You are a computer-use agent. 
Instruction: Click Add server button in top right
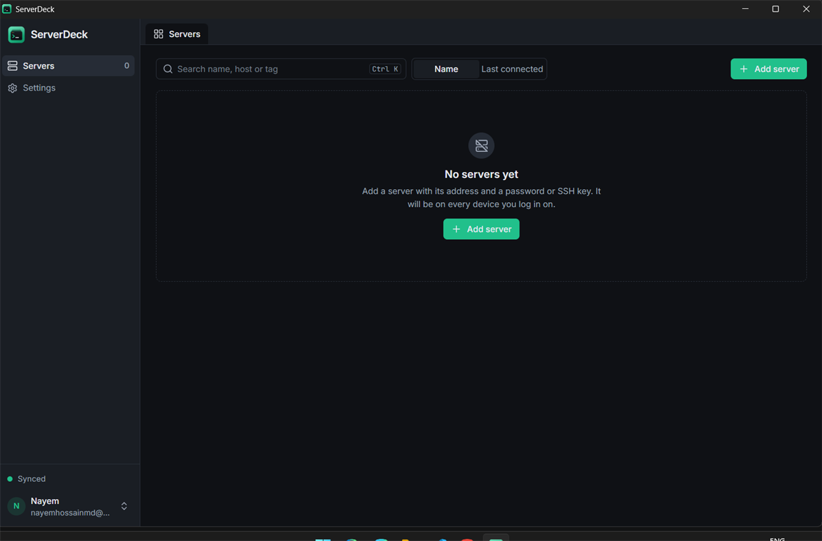pyautogui.click(x=768, y=69)
